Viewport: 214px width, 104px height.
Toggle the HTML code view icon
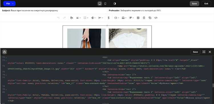[x=156, y=18]
